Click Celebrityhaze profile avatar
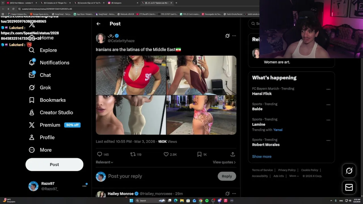The image size is (363, 204). pos(101,38)
